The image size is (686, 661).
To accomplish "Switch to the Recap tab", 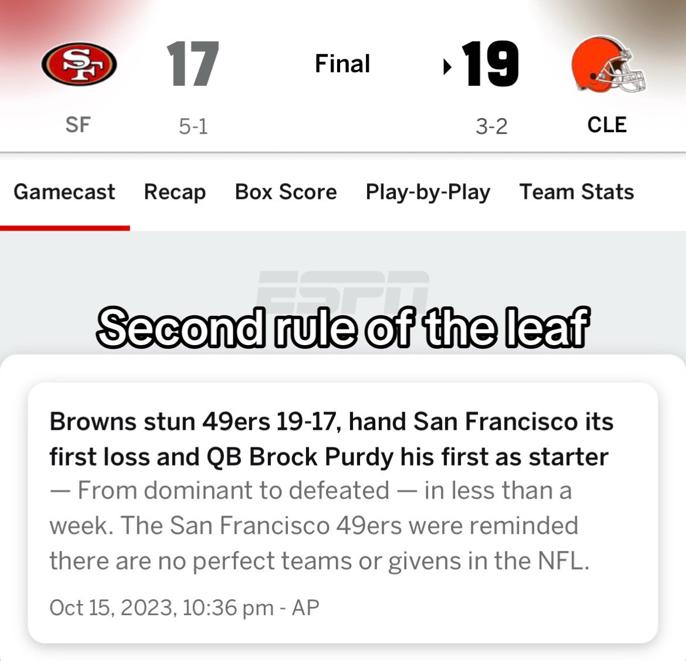I will click(175, 192).
